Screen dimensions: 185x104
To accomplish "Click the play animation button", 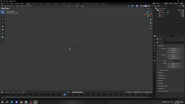I will click(78, 92).
